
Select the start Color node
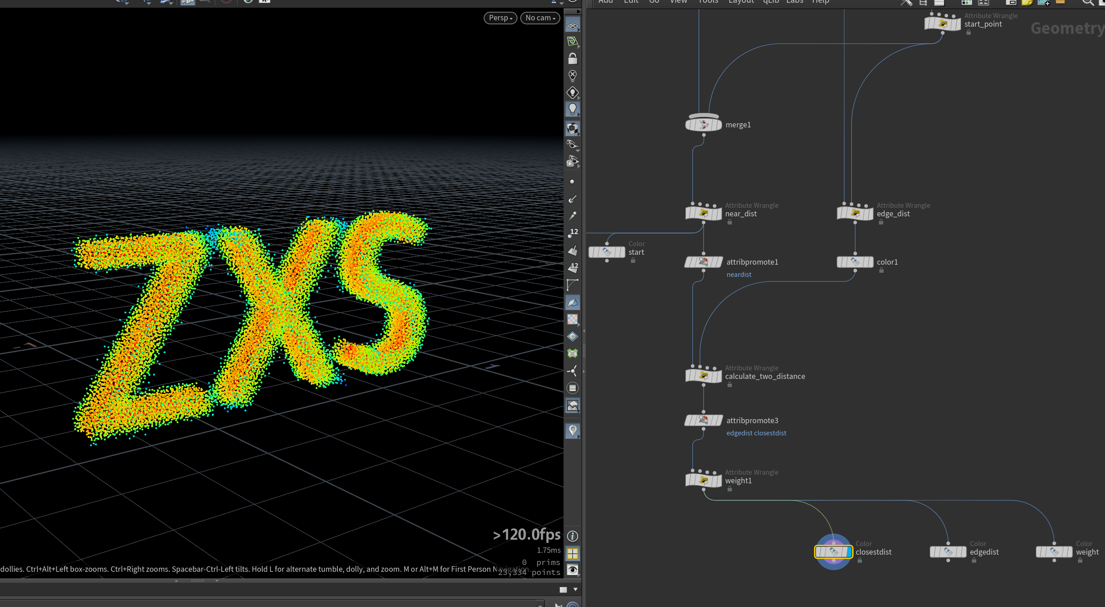click(607, 252)
